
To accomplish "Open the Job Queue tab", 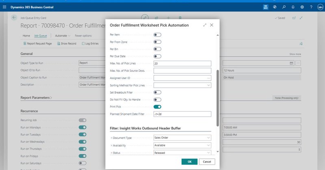I will [x=40, y=36].
